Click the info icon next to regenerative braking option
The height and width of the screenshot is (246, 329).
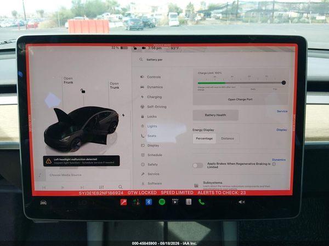274,164
